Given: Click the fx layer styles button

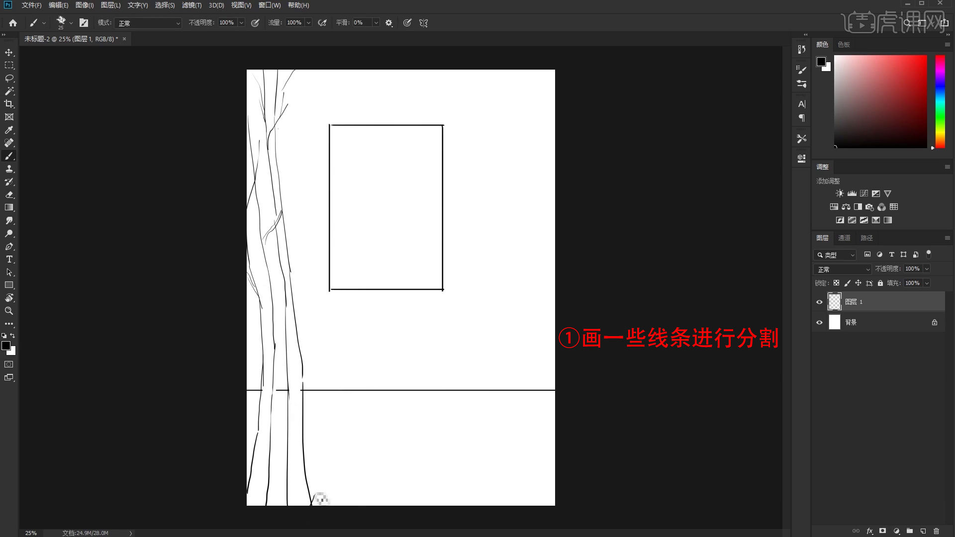Looking at the screenshot, I should point(869,531).
